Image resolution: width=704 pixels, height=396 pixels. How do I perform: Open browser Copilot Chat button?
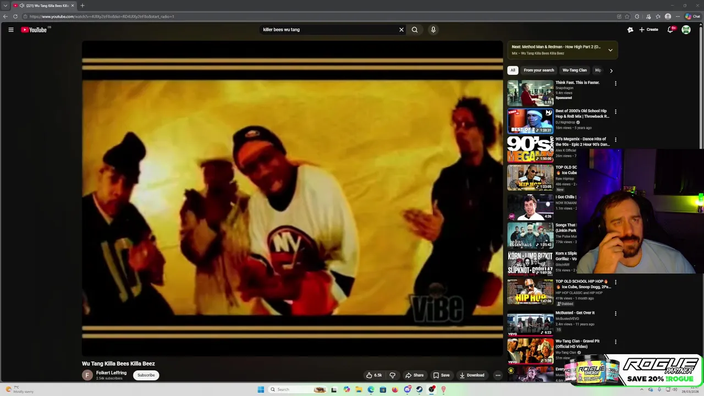[x=693, y=16]
